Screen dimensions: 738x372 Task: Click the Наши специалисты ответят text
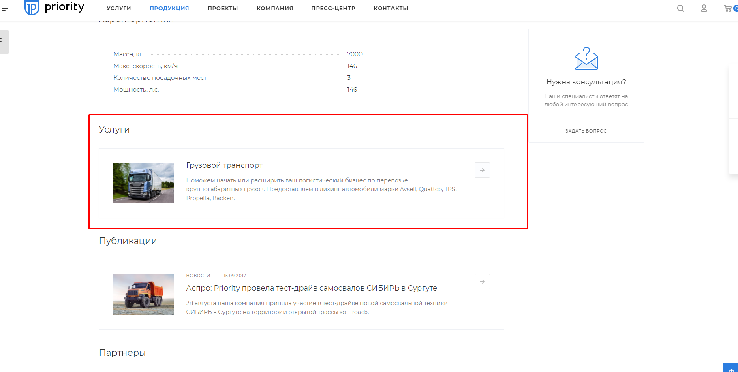pos(586,100)
